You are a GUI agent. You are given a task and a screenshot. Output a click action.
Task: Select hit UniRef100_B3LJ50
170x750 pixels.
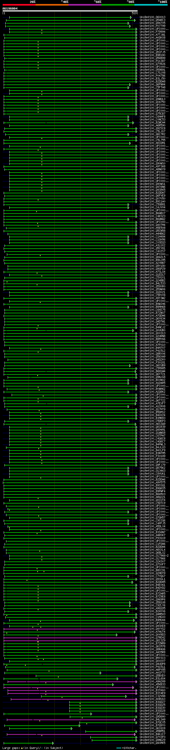coord(152,78)
